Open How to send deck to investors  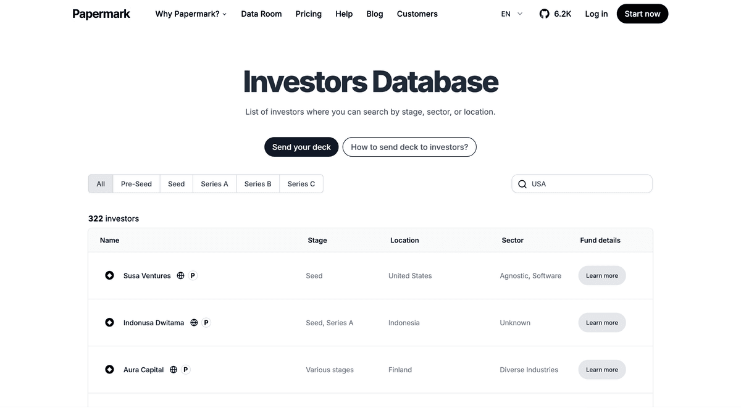pos(409,147)
